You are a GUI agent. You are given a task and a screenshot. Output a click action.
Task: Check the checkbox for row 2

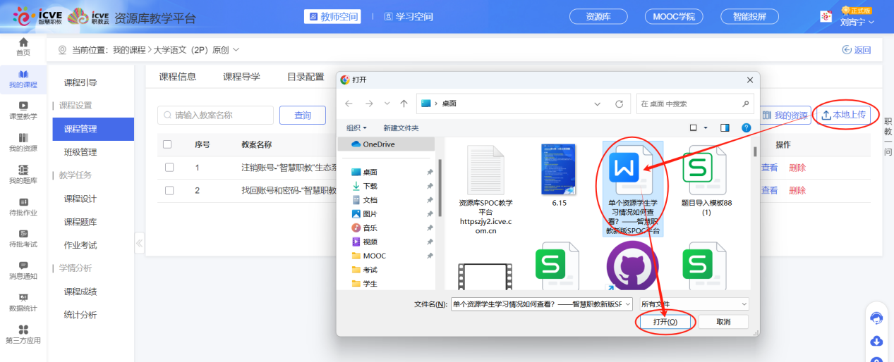(169, 190)
